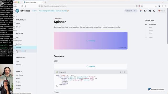
Task: Open Divider in sidebar
Action: tap(18, 27)
